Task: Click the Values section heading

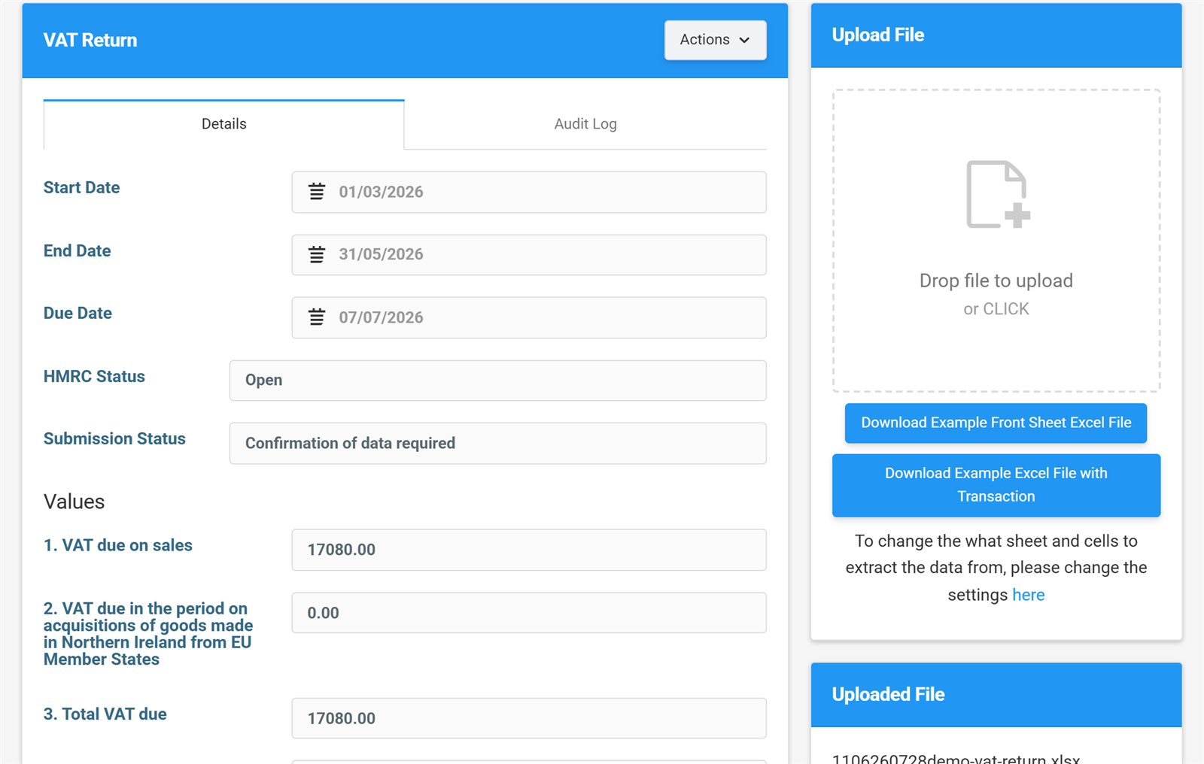Action: point(74,502)
